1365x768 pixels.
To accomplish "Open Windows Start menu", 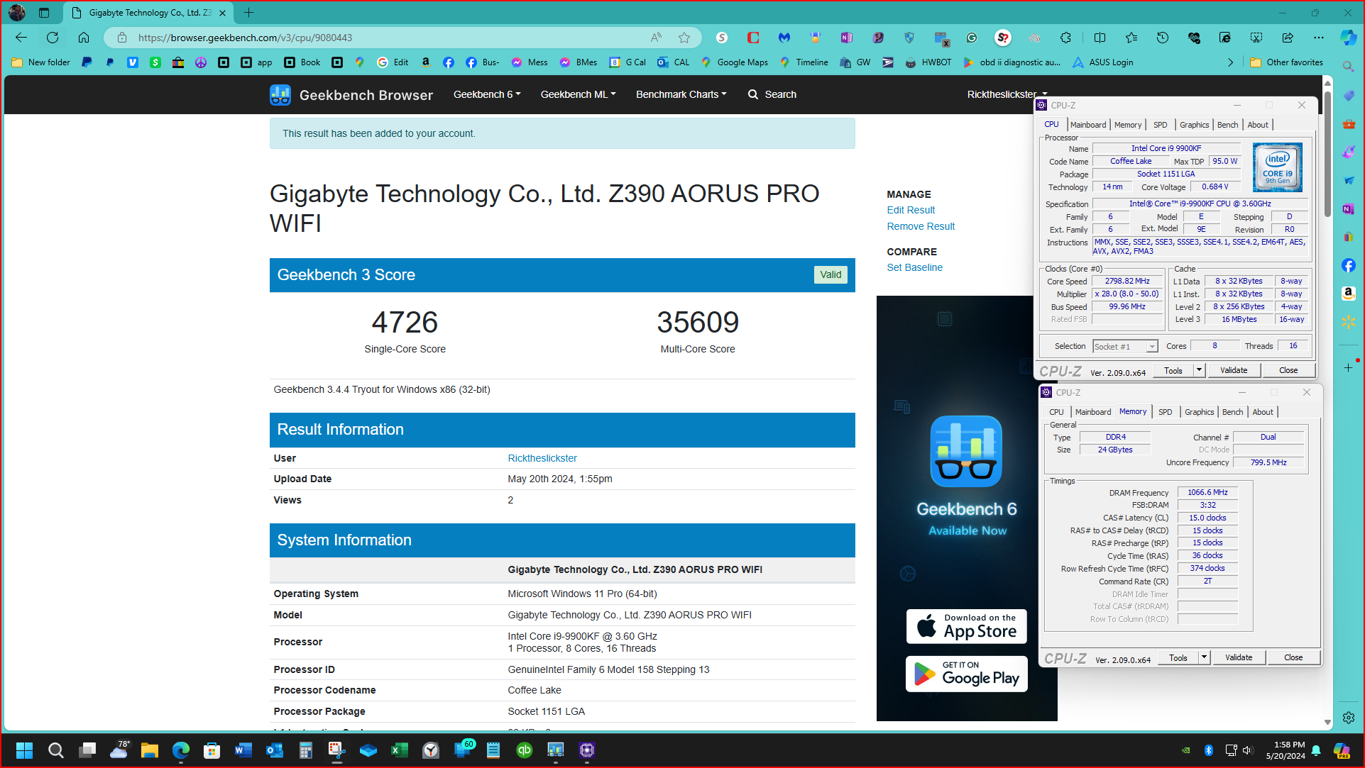I will pyautogui.click(x=24, y=750).
